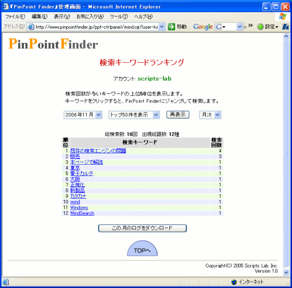Click the count 3 in 販売 row
Screen dimensions: 292x288
coord(220,156)
